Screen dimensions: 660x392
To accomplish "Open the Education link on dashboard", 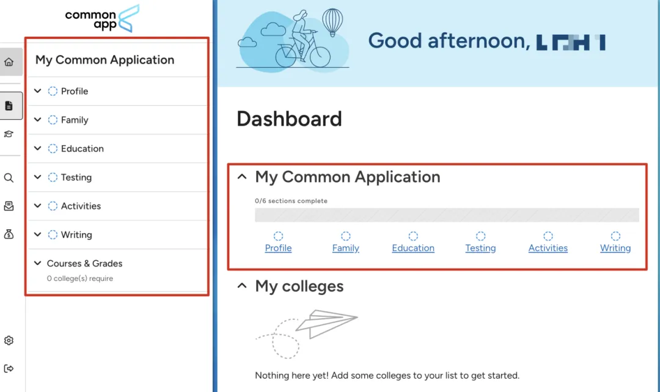I will [x=413, y=248].
